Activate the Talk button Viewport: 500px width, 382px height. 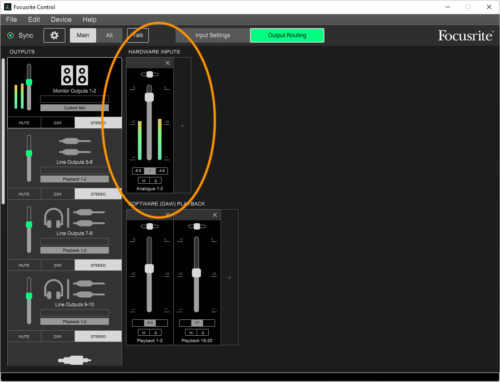click(138, 35)
